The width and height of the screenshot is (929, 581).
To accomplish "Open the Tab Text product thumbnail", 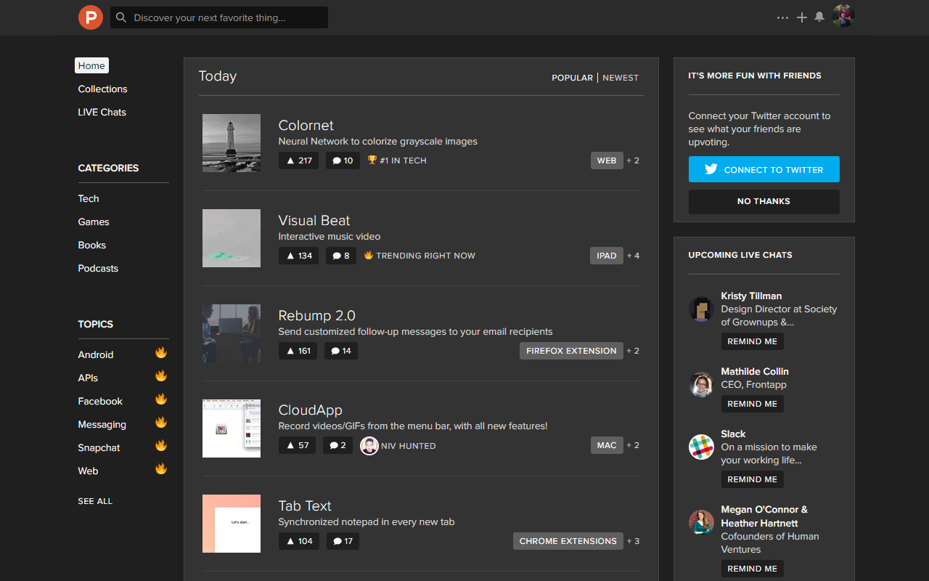I will coord(231,523).
